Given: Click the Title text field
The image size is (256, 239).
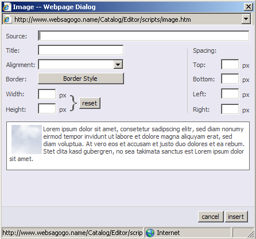Looking at the screenshot, I should [x=81, y=50].
